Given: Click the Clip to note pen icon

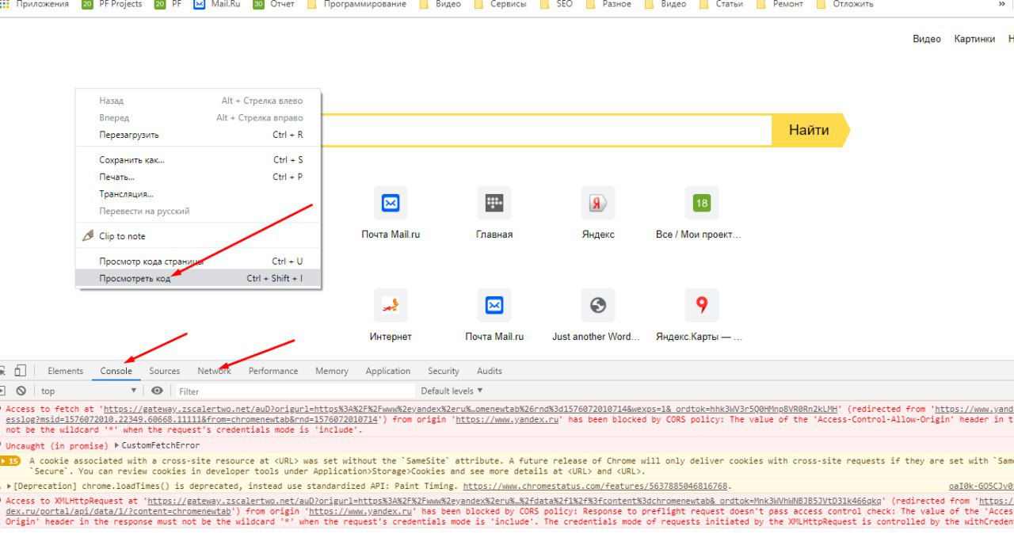Looking at the screenshot, I should (x=89, y=236).
